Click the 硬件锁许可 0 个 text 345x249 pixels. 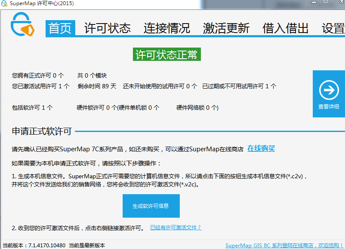[97, 108]
